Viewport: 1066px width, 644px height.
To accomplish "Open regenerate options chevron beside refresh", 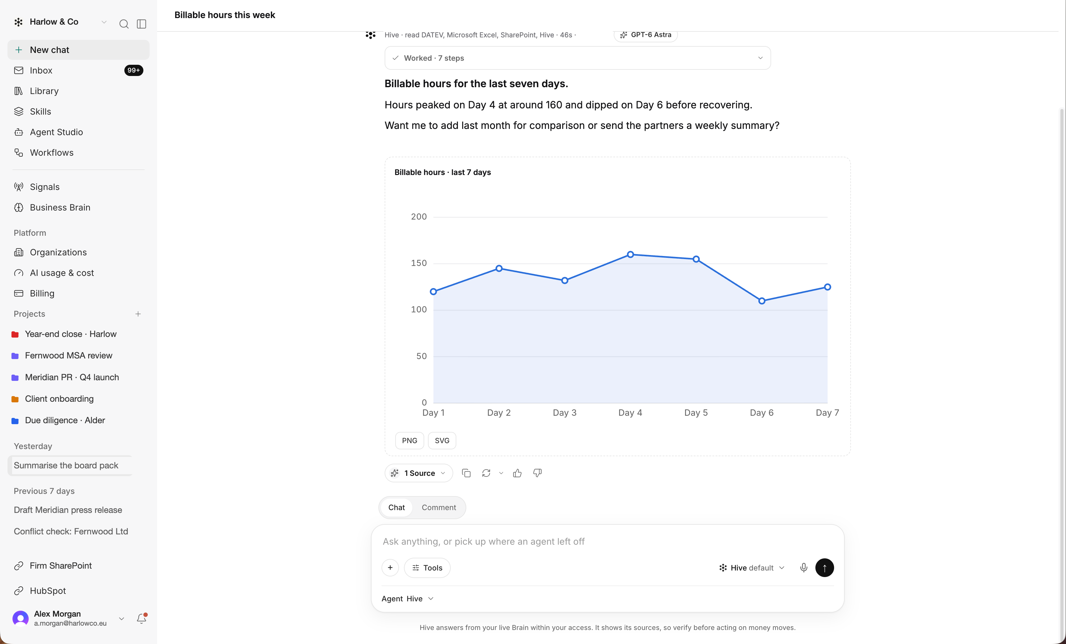I will (501, 473).
